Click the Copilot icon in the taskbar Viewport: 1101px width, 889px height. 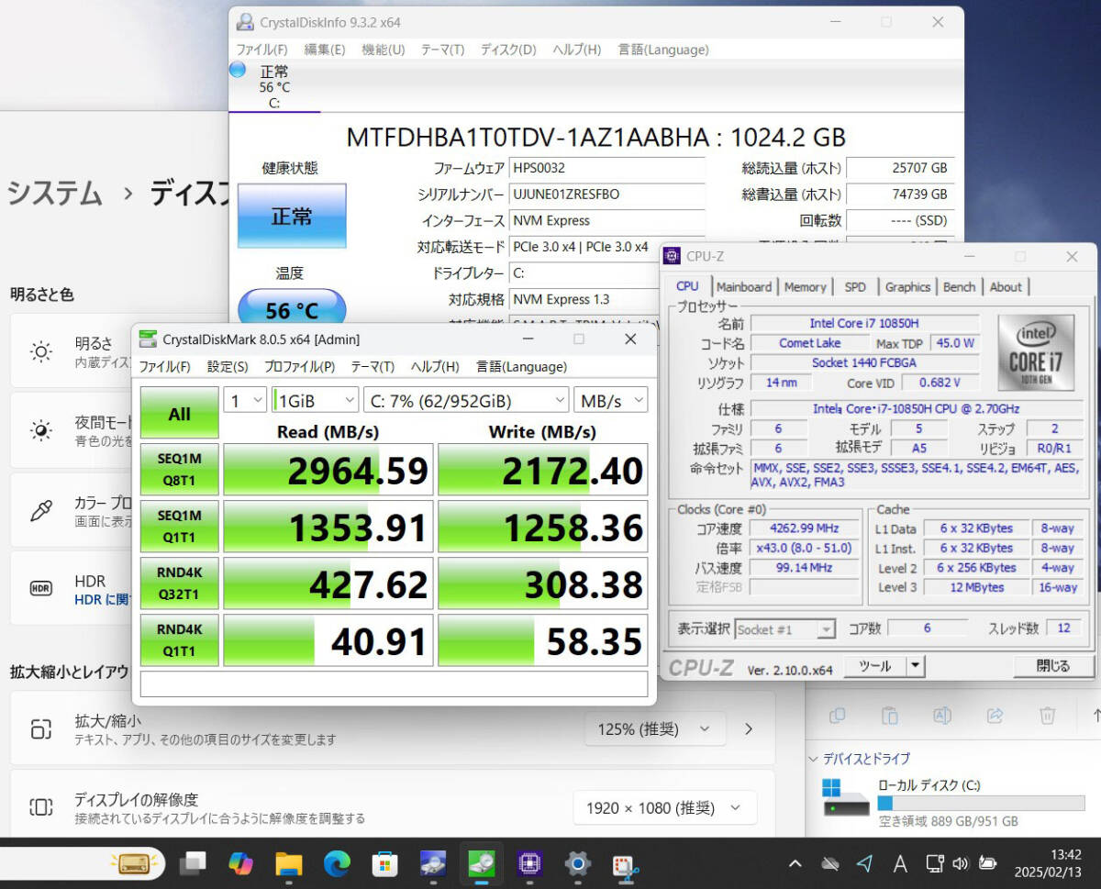tap(240, 863)
